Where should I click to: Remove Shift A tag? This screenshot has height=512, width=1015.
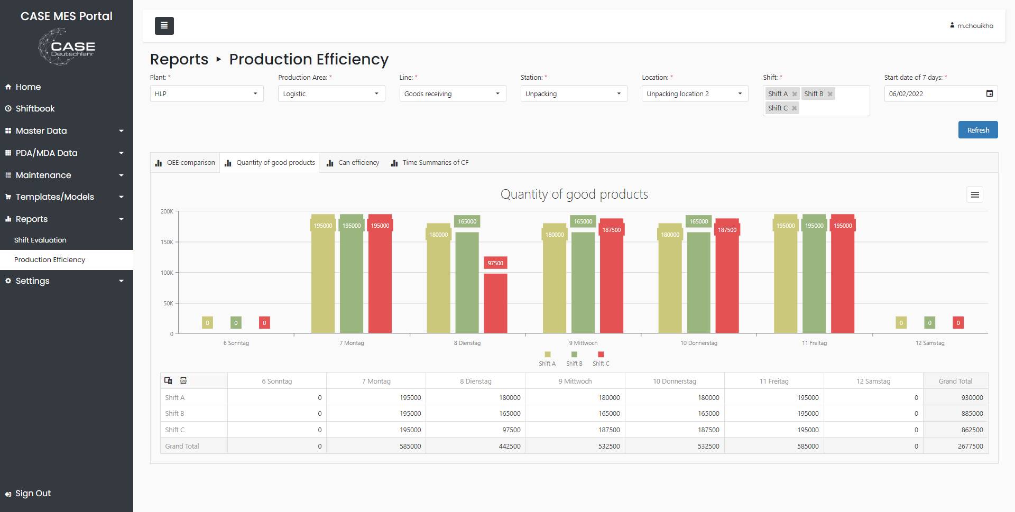(794, 94)
